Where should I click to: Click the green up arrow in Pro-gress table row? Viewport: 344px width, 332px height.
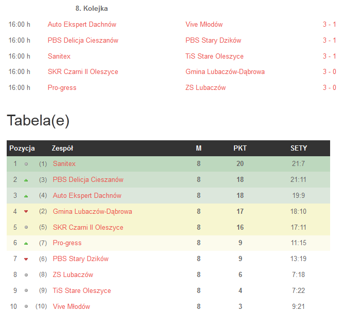tap(26, 243)
